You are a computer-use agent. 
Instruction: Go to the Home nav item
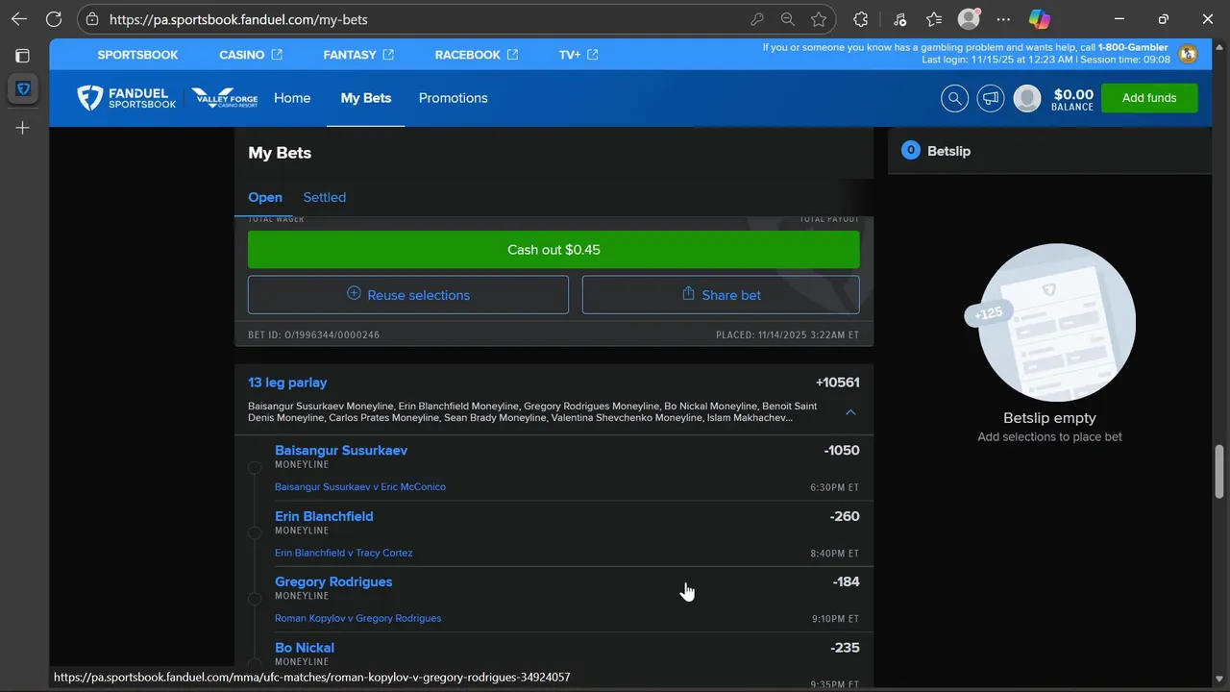[292, 98]
